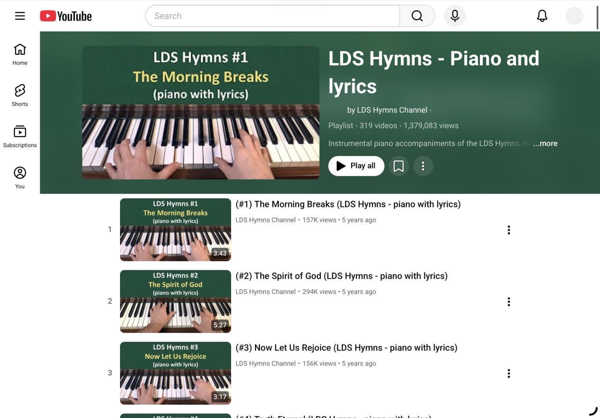This screenshot has height=418, width=600.
Task: Open the hamburger guide menu
Action: click(20, 16)
